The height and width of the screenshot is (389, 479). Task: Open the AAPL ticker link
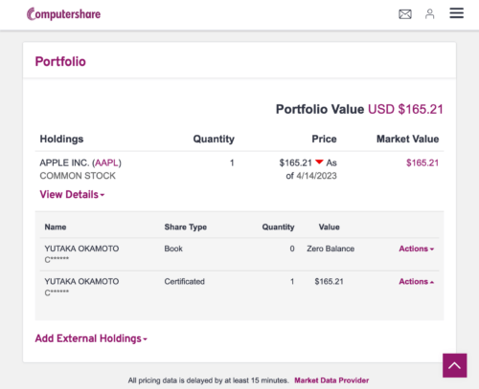pyautogui.click(x=106, y=162)
